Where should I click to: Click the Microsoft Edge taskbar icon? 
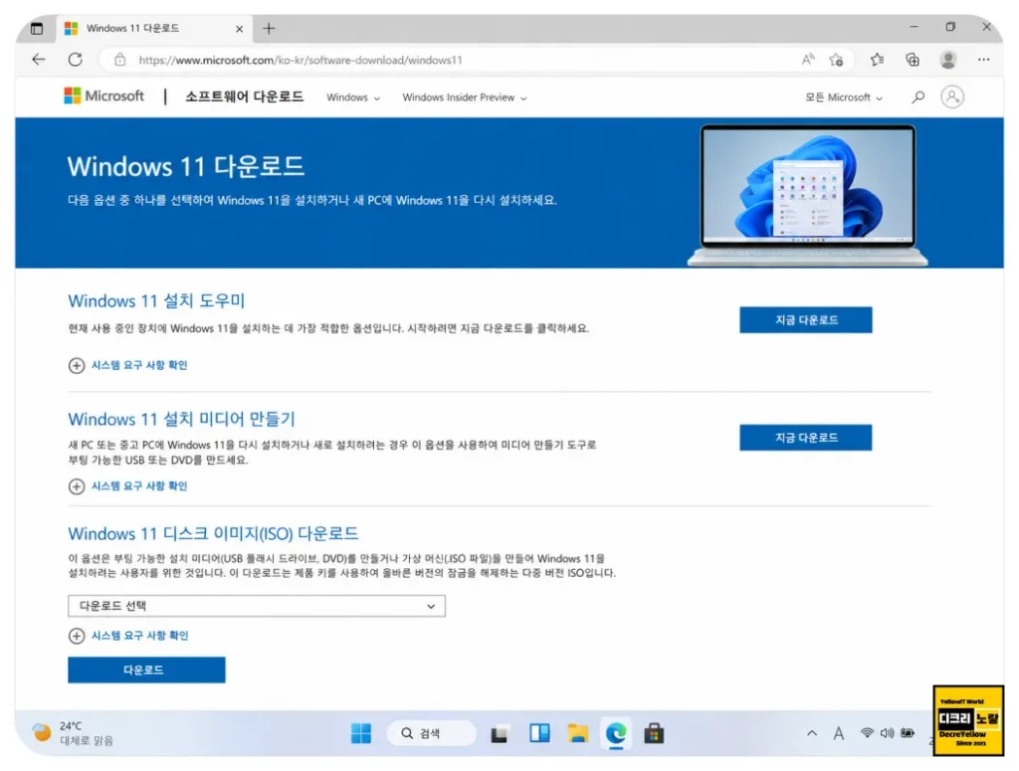[x=615, y=733]
